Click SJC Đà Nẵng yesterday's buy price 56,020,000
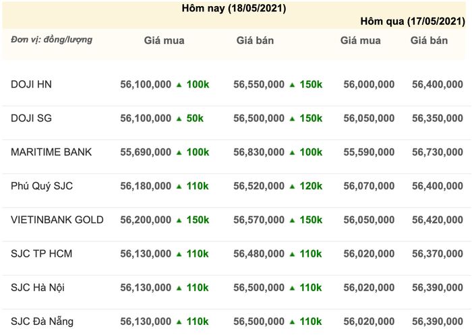This screenshot has width=472, height=335. 369,321
